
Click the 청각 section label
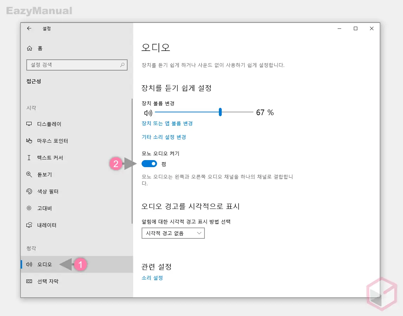point(31,248)
